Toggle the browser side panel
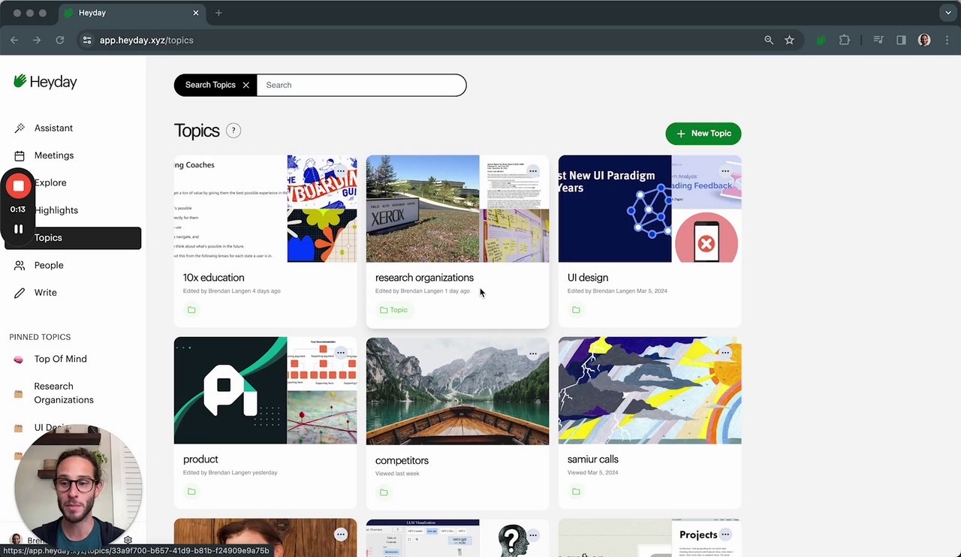The image size is (961, 557). click(901, 41)
